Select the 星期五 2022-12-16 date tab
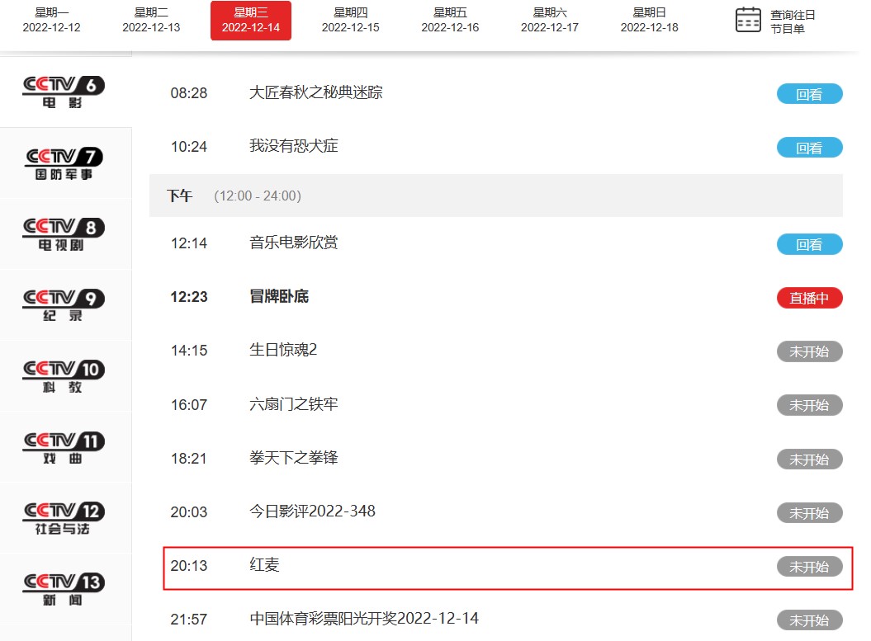Image resolution: width=871 pixels, height=641 pixels. [x=450, y=20]
